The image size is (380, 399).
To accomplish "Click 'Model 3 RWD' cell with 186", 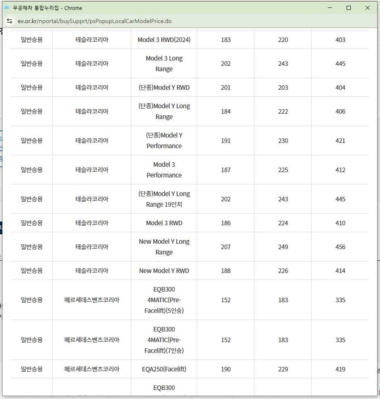I will click(164, 223).
